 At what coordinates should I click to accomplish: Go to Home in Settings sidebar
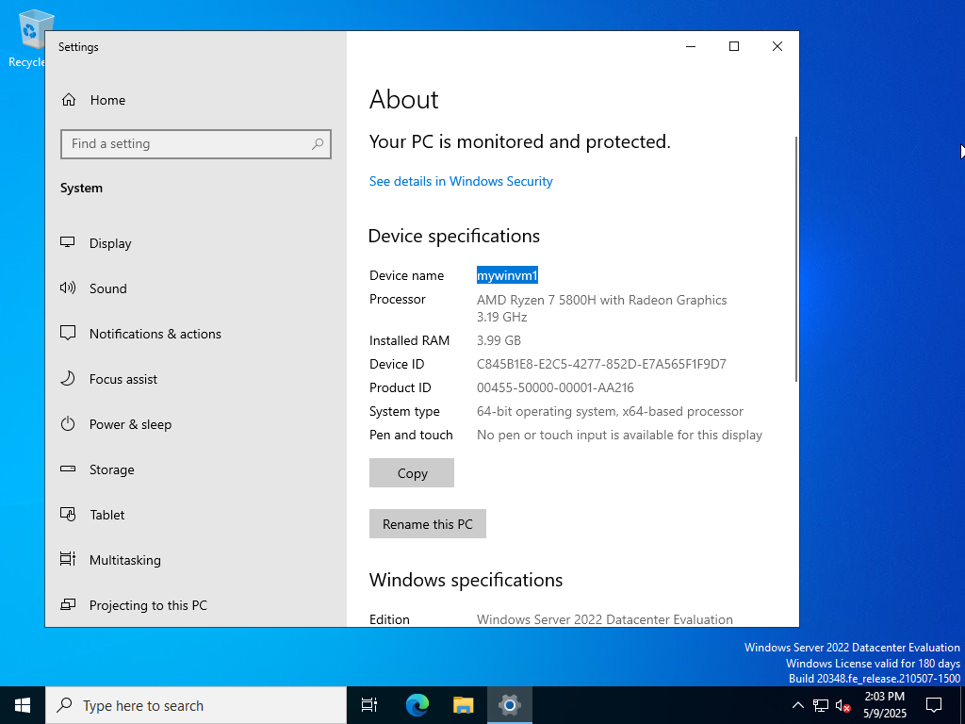pos(94,100)
